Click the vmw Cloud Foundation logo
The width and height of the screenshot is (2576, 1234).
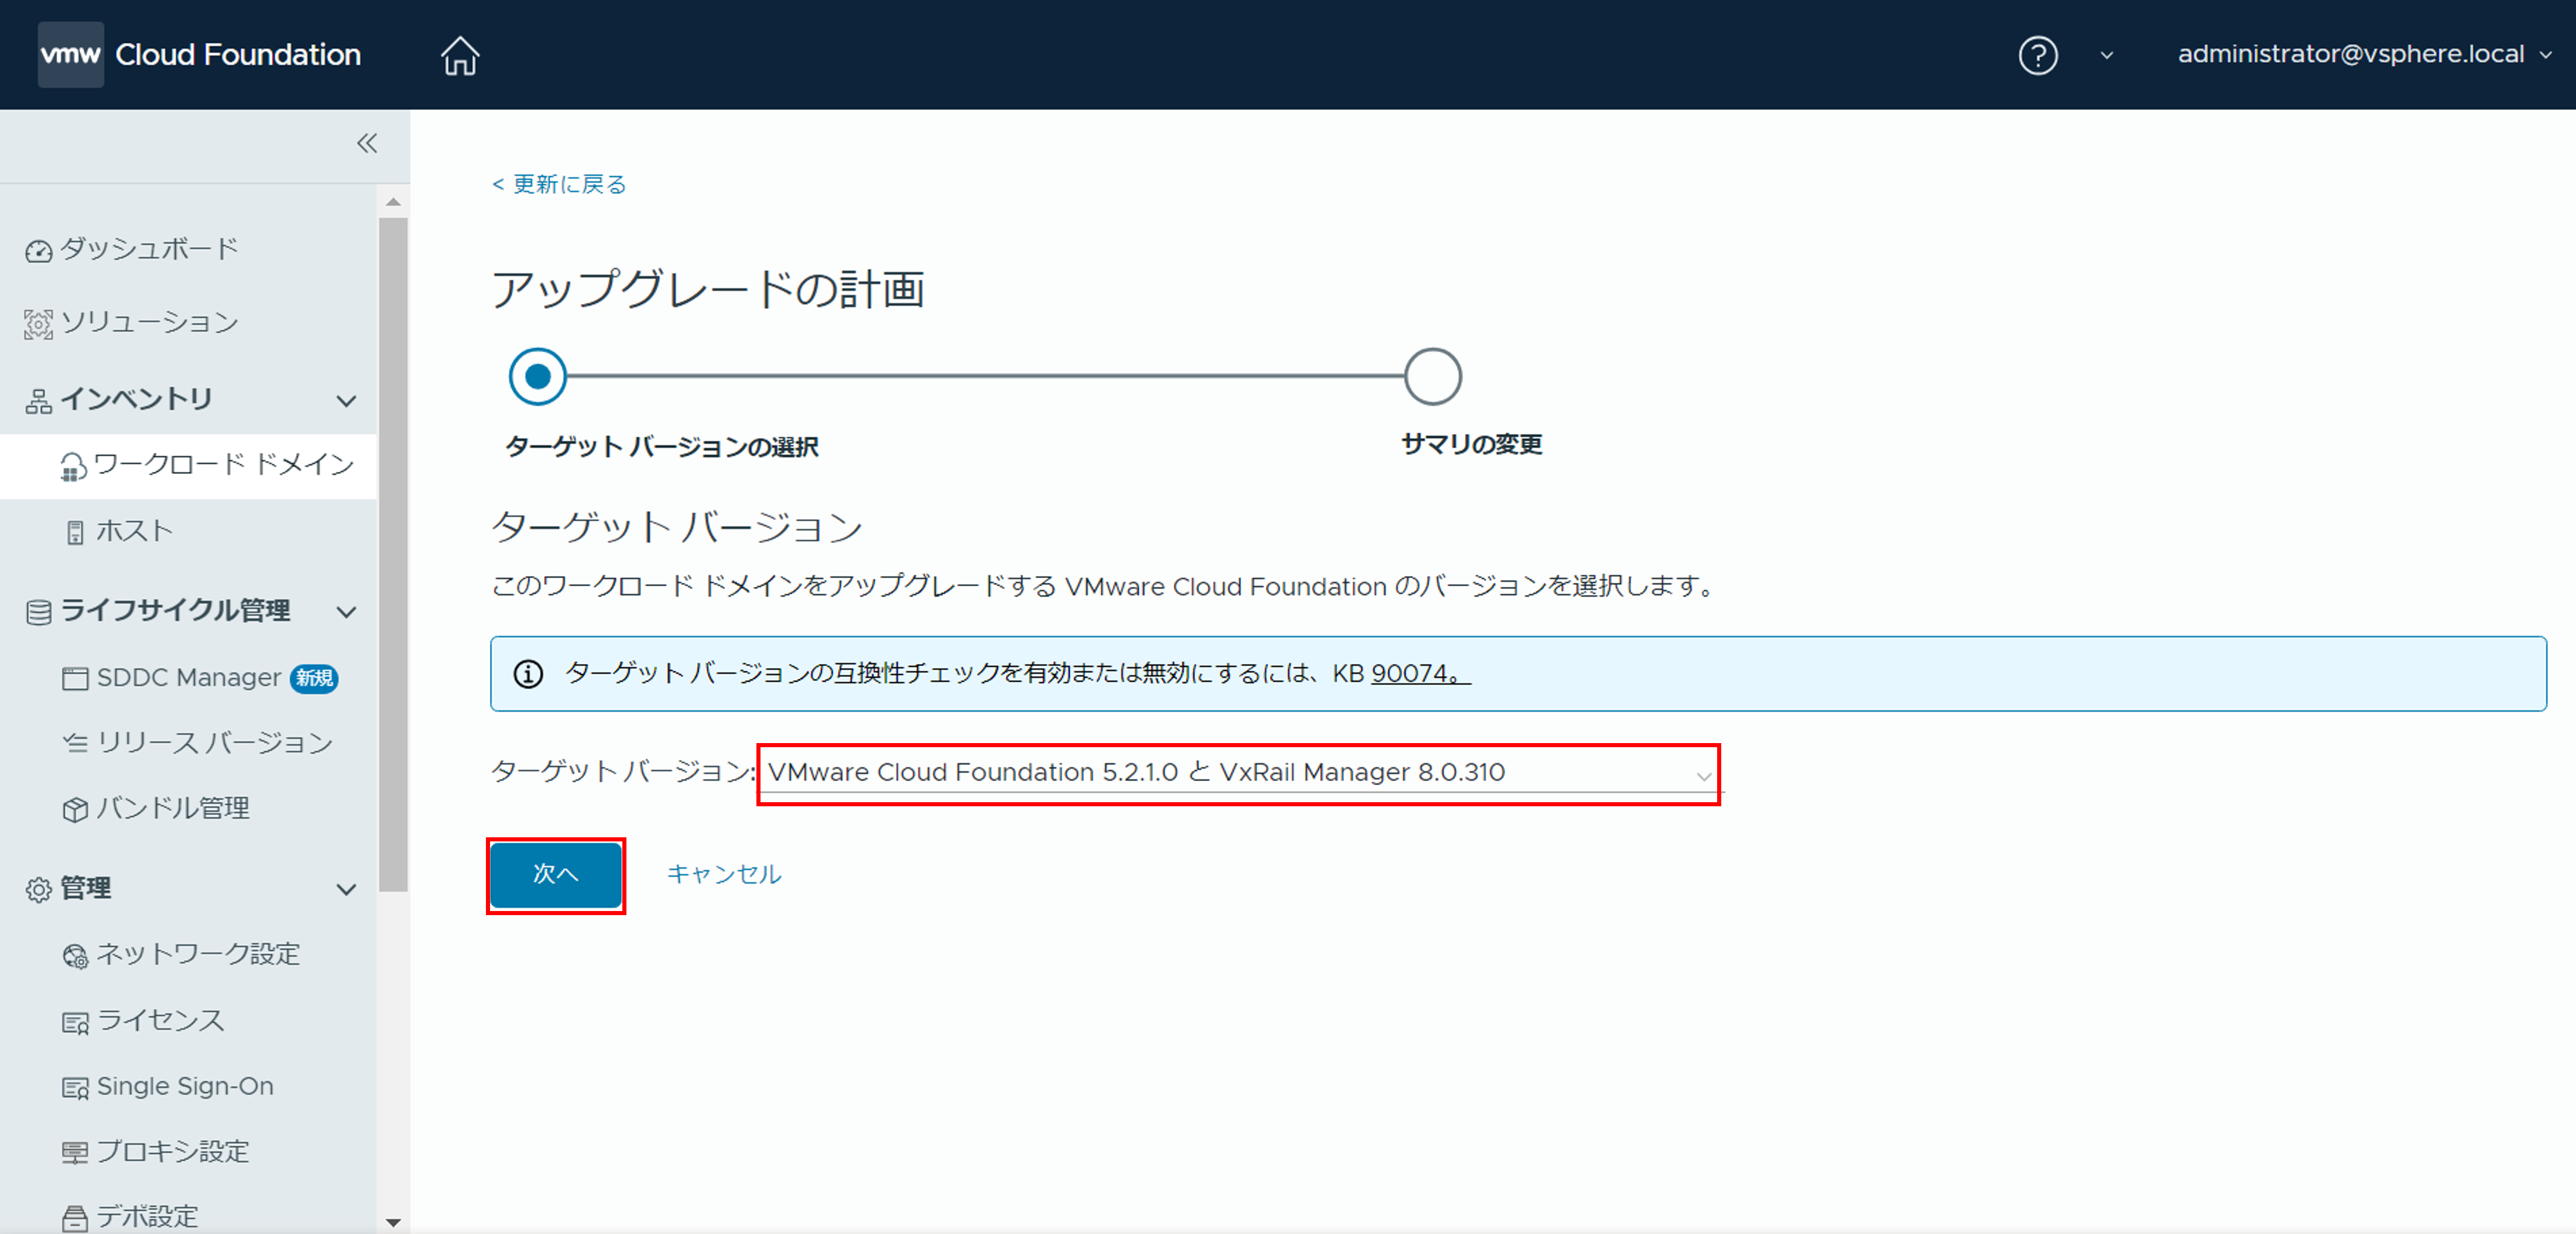(x=200, y=54)
